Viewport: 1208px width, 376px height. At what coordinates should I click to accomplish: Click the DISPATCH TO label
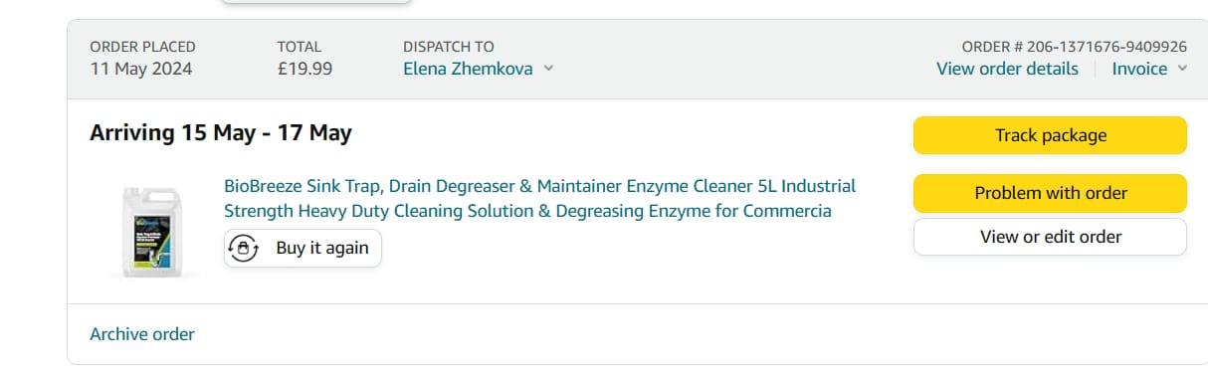pos(449,47)
